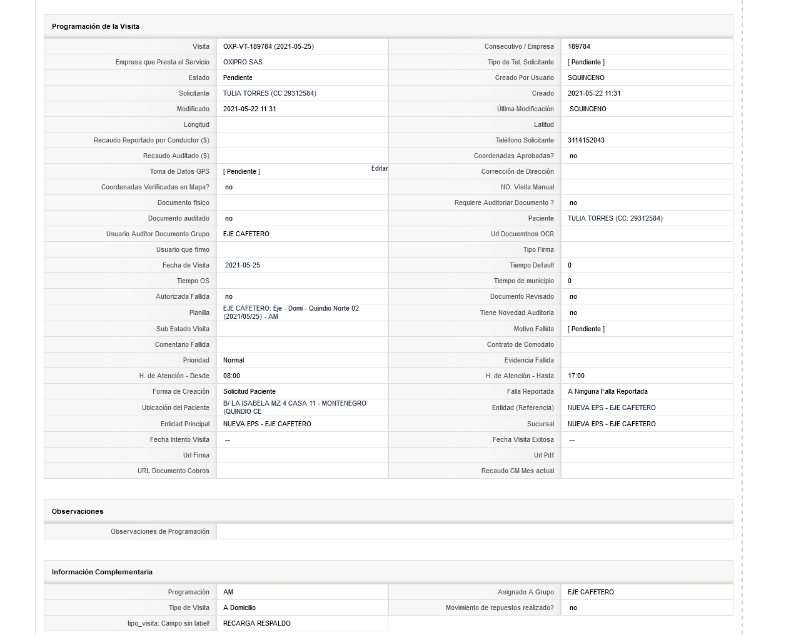Click the Url Pdf label
This screenshot has width=791, height=635.
click(544, 455)
